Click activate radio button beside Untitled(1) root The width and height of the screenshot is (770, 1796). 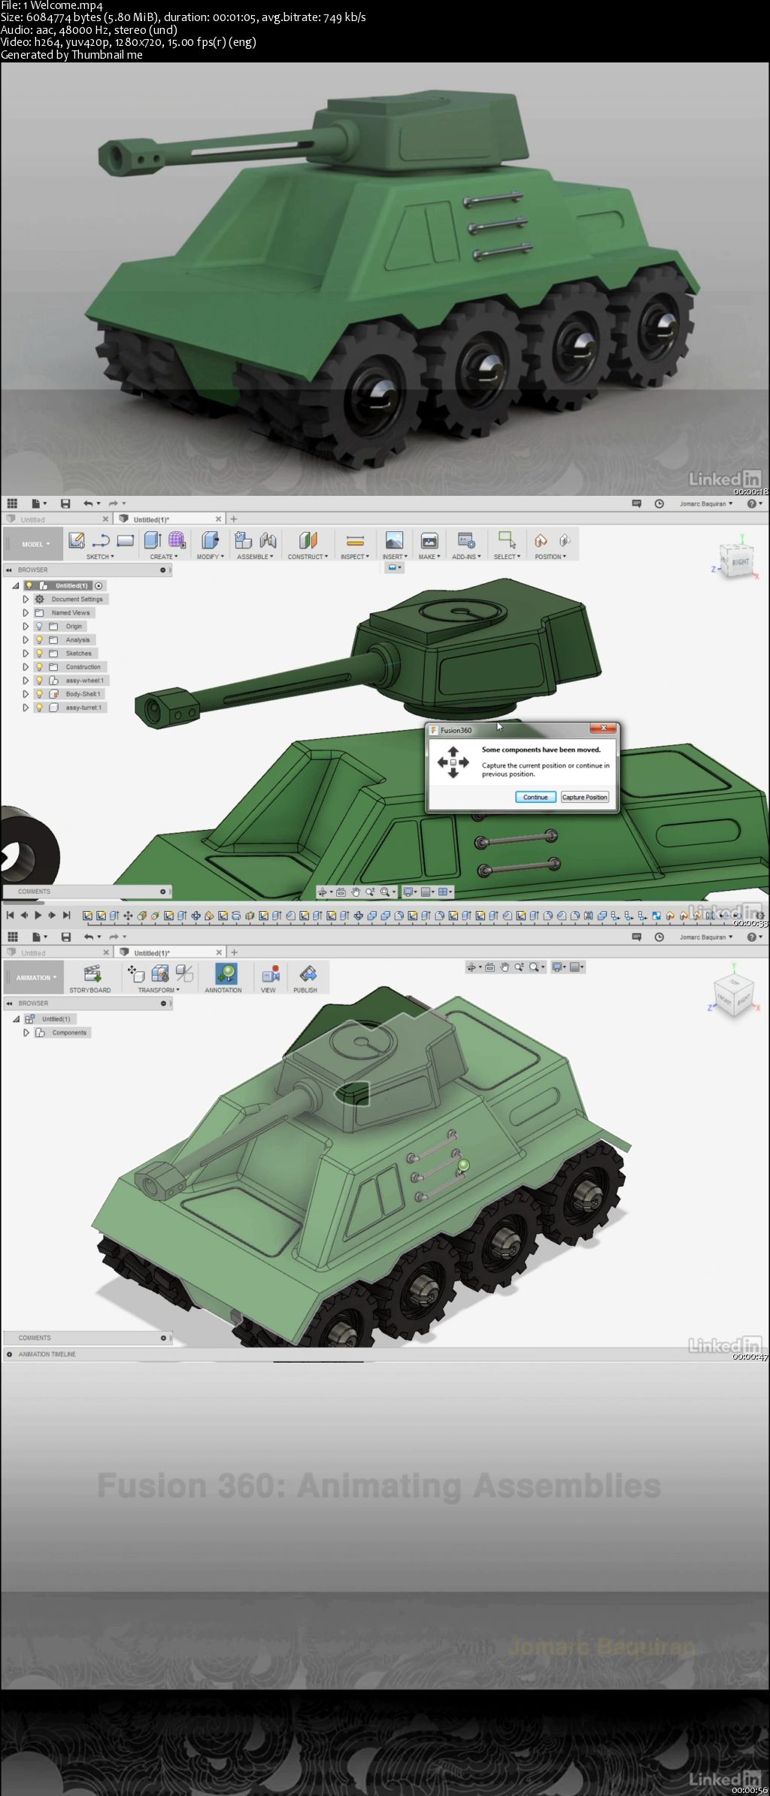click(99, 585)
